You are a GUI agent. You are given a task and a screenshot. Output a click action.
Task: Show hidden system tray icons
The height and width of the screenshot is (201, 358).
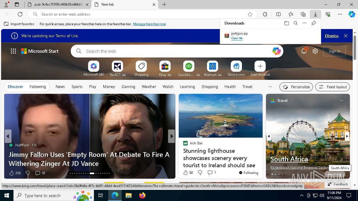(x=302, y=195)
